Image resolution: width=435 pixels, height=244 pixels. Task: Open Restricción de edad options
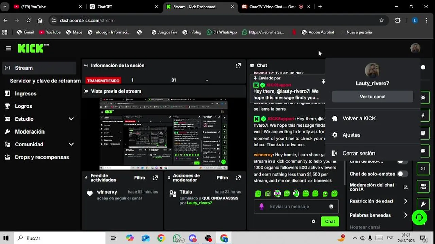379,201
